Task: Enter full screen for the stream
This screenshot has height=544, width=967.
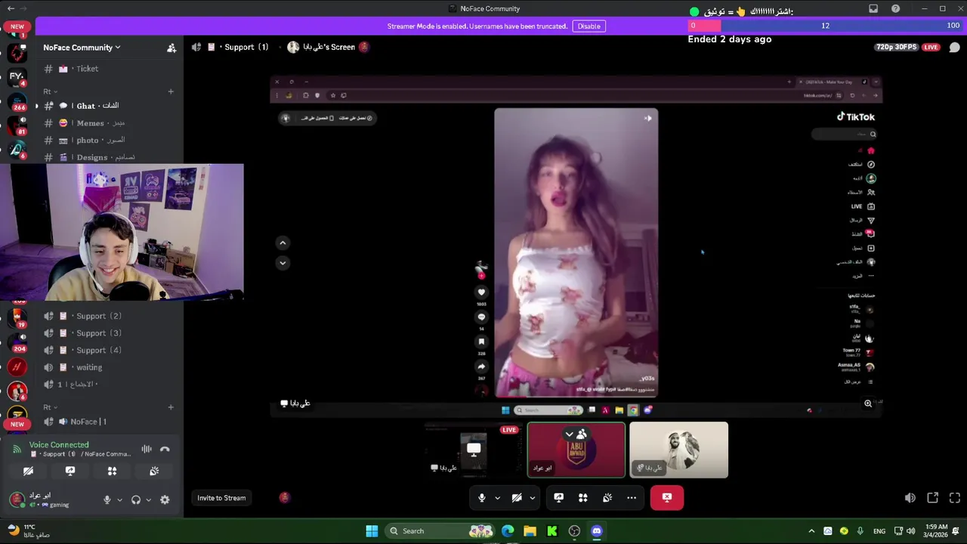Action: pyautogui.click(x=955, y=498)
